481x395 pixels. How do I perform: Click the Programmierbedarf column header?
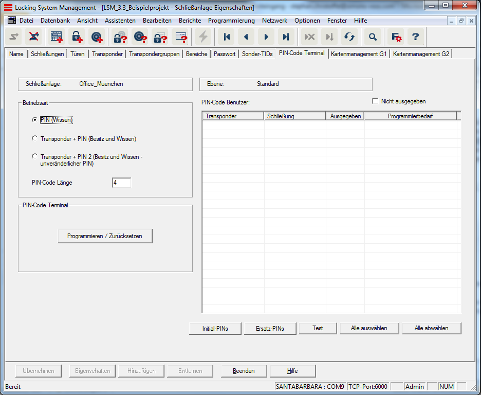tap(410, 116)
